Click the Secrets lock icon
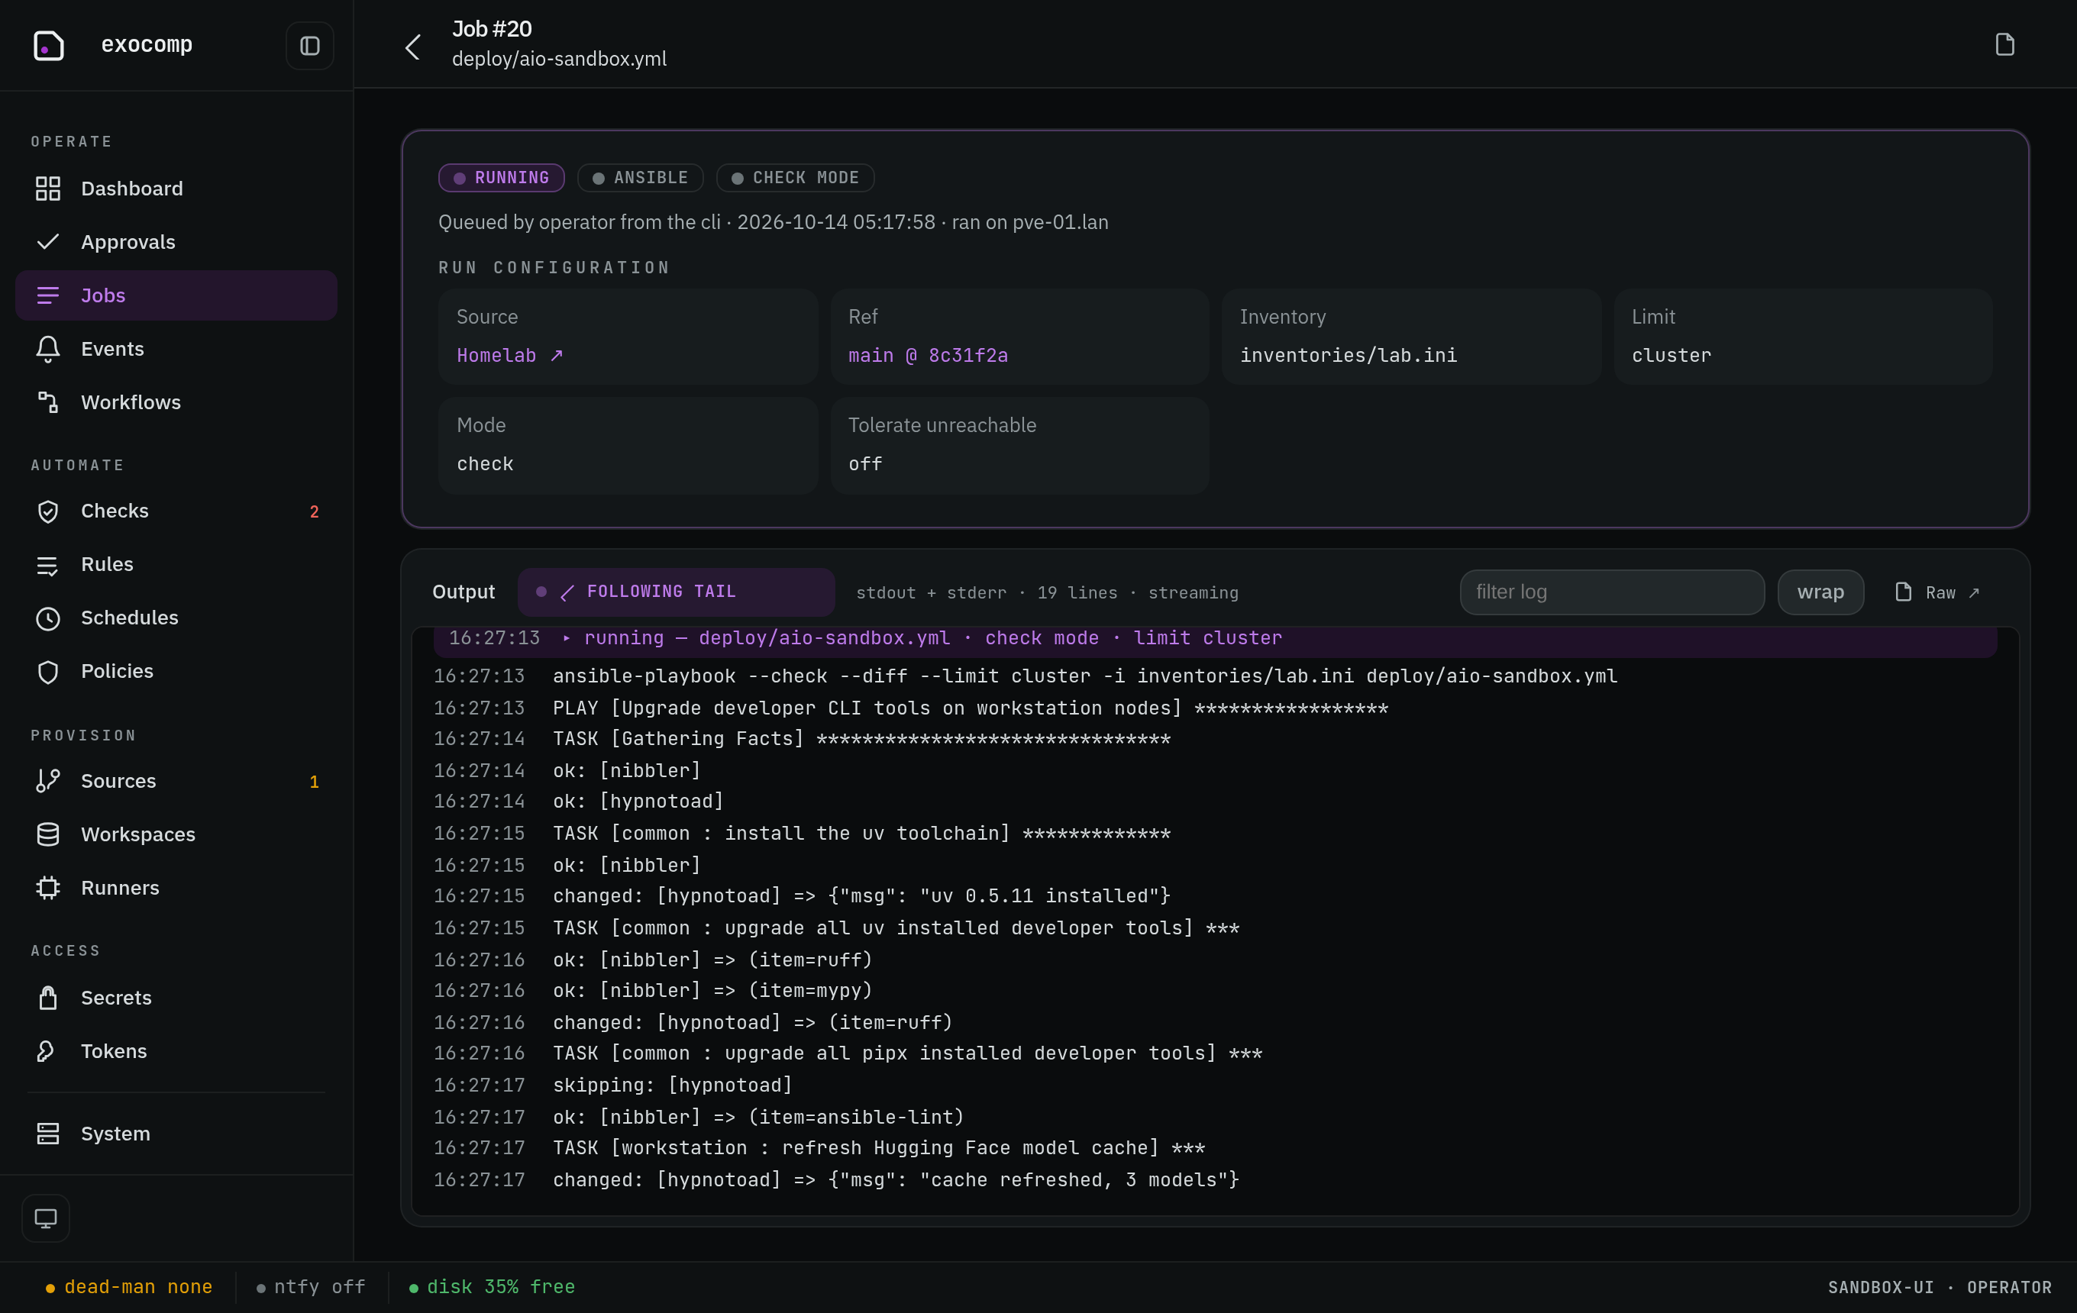The width and height of the screenshot is (2077, 1313). click(48, 998)
